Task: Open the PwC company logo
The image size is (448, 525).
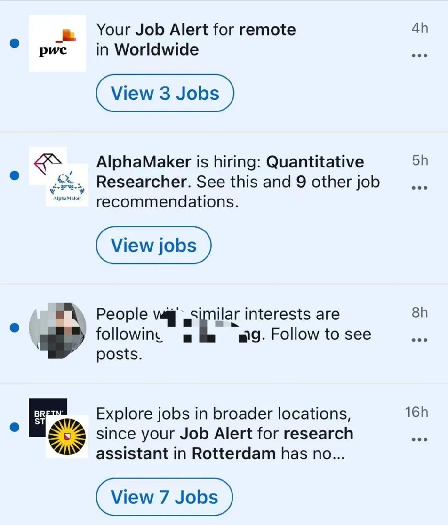Action: [x=57, y=43]
